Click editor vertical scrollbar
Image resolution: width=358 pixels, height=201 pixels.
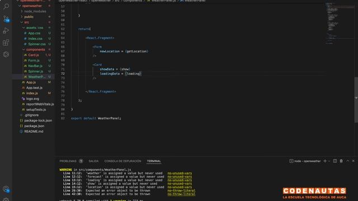coord(356,100)
